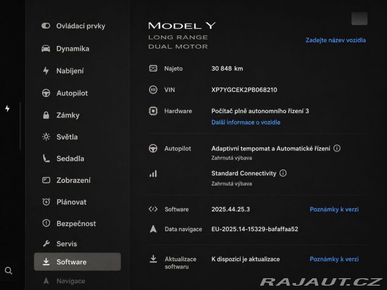The width and height of the screenshot is (387, 290).
Task: Open Další informace o vozidle link
Action: pos(246,122)
